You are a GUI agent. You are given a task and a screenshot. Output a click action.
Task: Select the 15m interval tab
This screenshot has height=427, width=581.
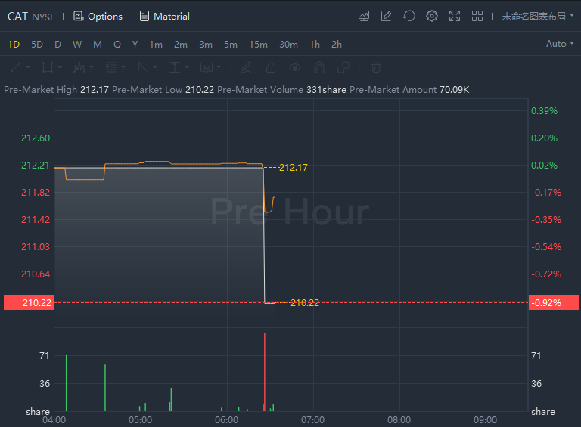pos(258,44)
